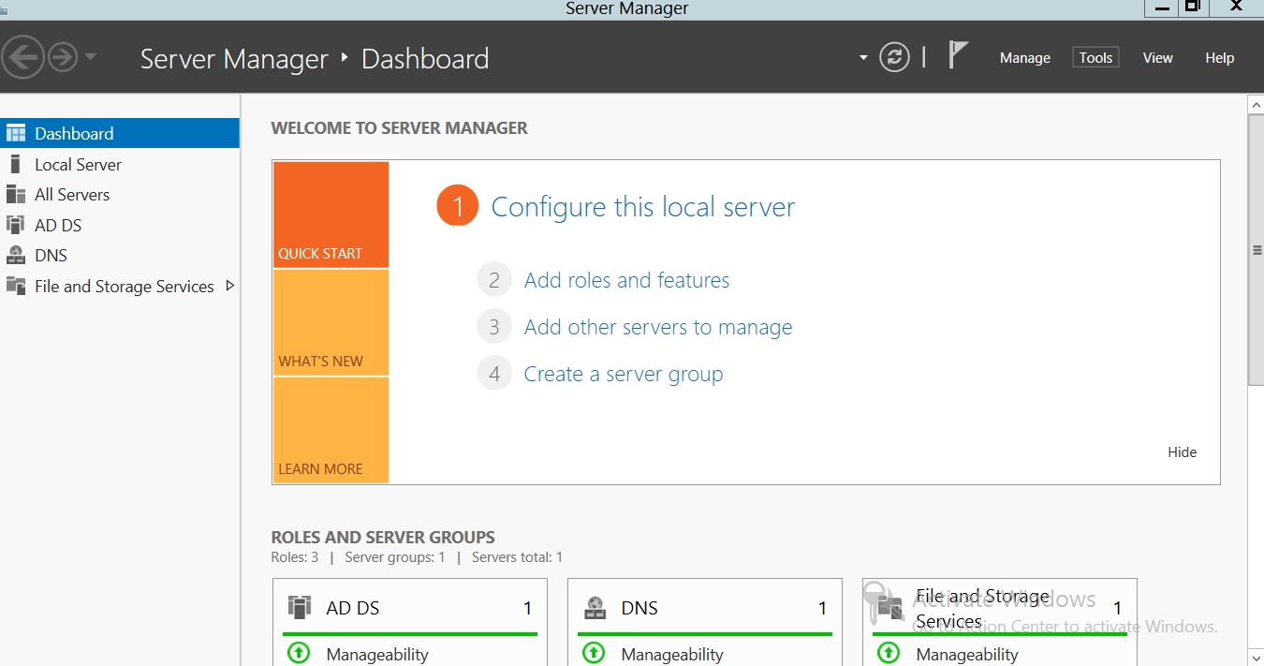Open the navigation history dropdown arrow

91,57
